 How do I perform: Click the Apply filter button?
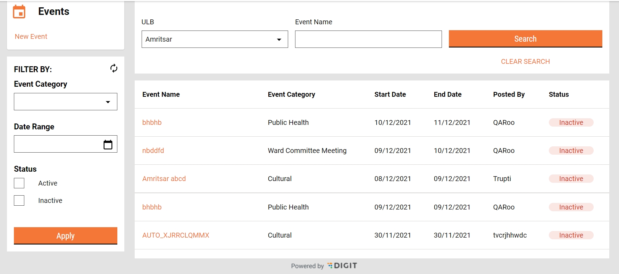click(x=66, y=236)
